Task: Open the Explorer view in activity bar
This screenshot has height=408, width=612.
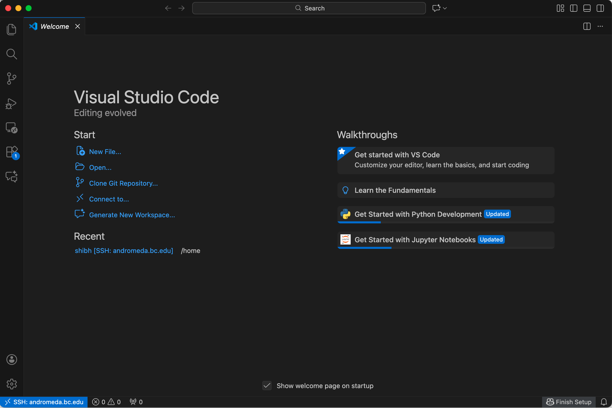Action: [11, 29]
